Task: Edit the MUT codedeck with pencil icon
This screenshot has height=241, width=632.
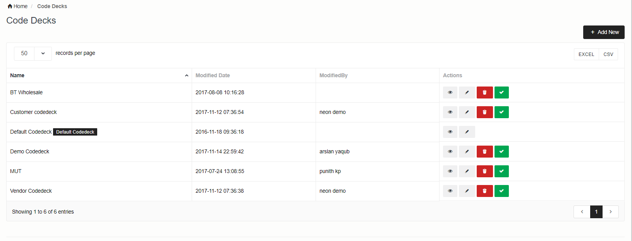Action: coord(467,171)
